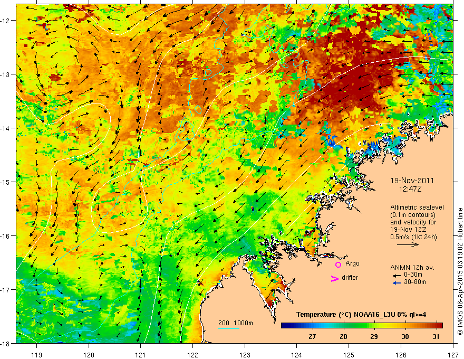Click the '200 1000m' isobath label
464x359 pixels.
(236, 323)
